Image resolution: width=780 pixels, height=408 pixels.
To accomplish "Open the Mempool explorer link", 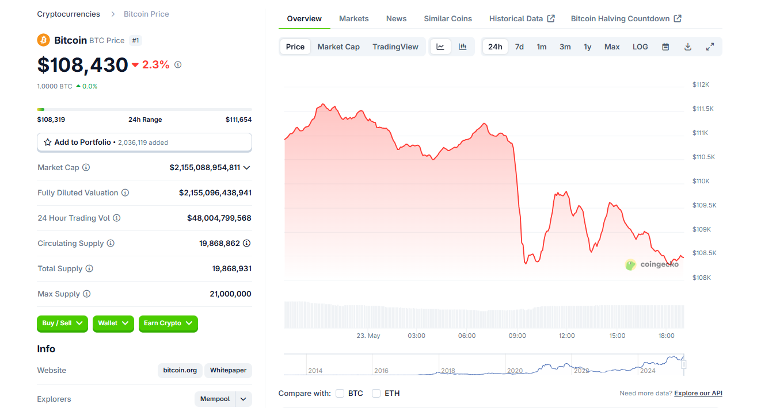I will (215, 399).
